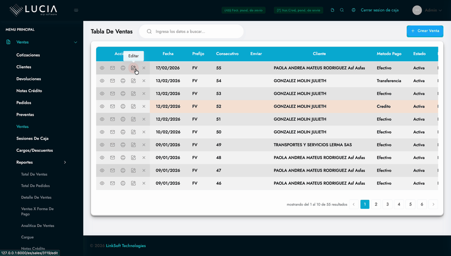Viewport: 451px width, 256px height.
Task: Click the printer icon in the top bar
Action: (353, 10)
